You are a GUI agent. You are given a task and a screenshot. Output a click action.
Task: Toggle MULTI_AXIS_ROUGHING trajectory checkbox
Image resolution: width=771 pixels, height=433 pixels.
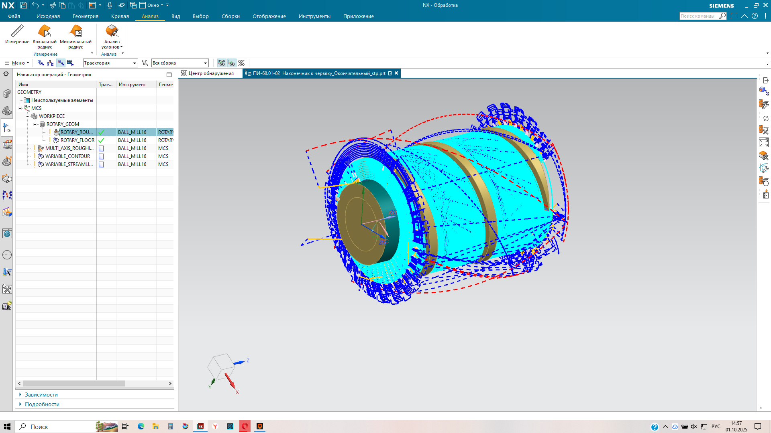pos(101,148)
